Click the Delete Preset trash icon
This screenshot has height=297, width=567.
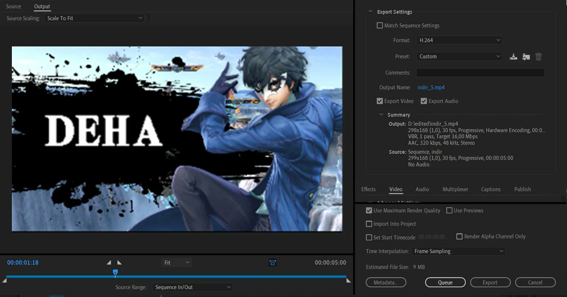coord(539,57)
